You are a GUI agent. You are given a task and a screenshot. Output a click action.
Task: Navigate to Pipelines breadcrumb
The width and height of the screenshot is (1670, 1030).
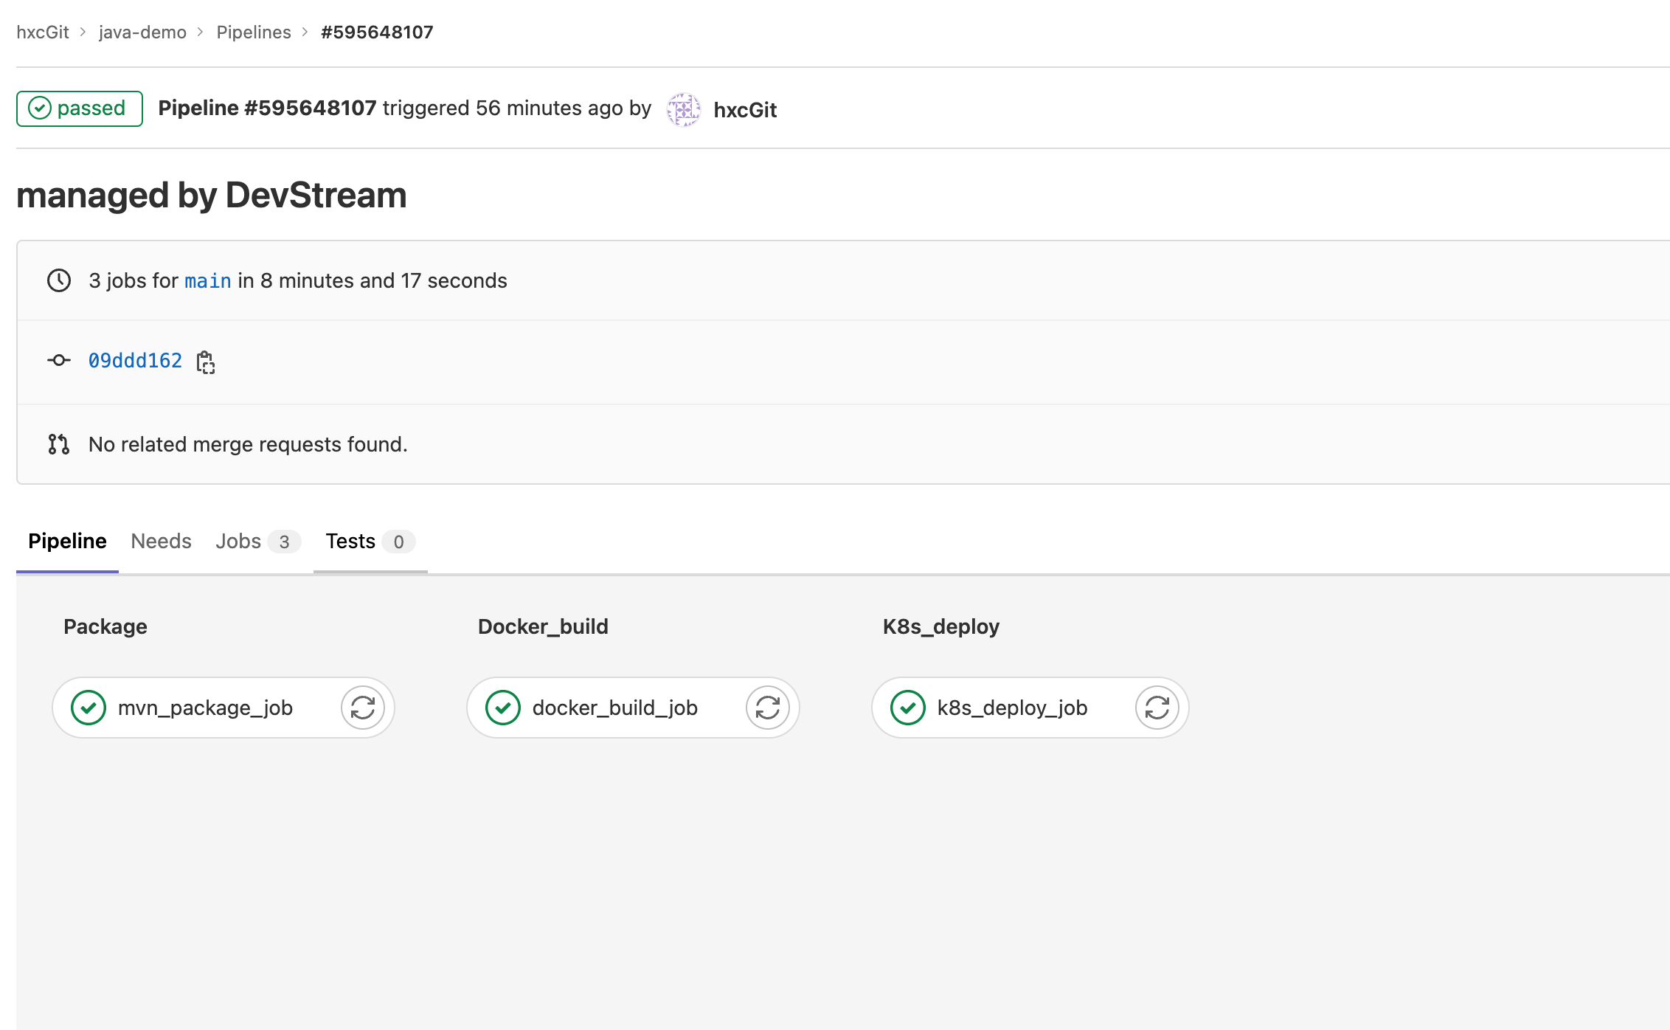254,32
